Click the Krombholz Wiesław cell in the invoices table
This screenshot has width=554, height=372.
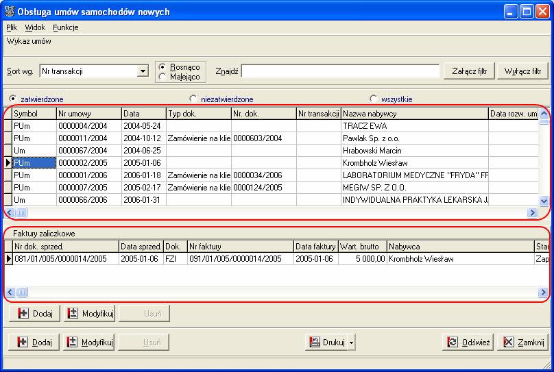pyautogui.click(x=461, y=259)
